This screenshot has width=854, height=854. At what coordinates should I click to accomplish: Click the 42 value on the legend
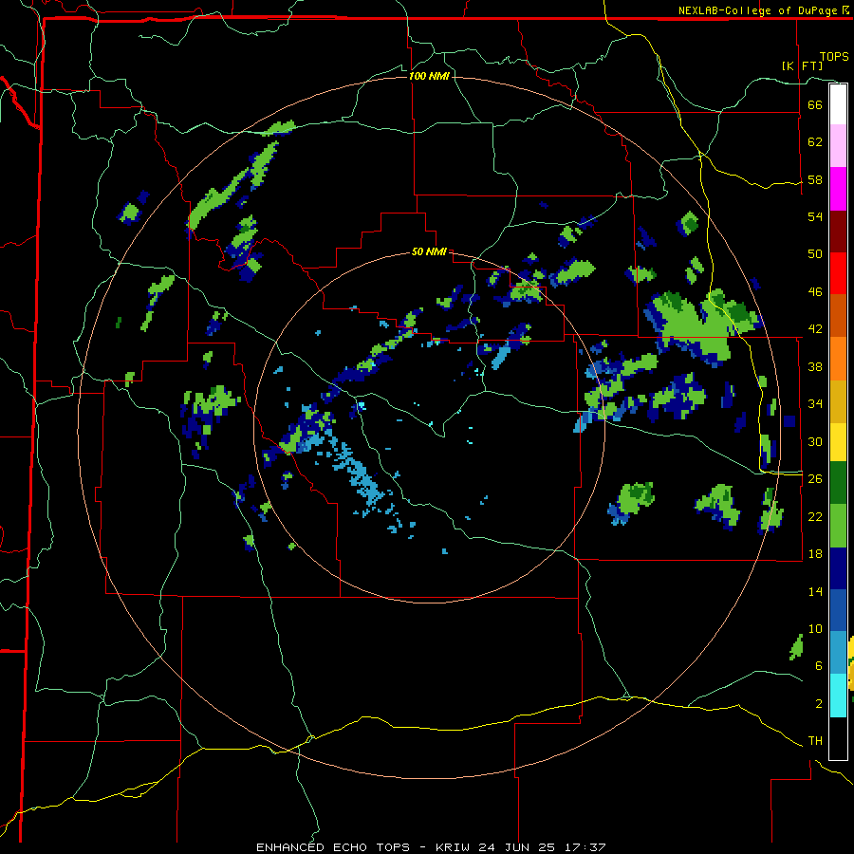tap(815, 329)
